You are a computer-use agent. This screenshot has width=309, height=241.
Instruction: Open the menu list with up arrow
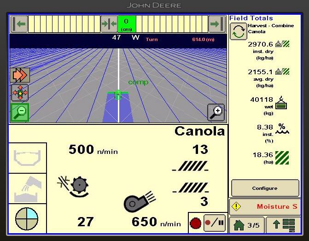284,225
